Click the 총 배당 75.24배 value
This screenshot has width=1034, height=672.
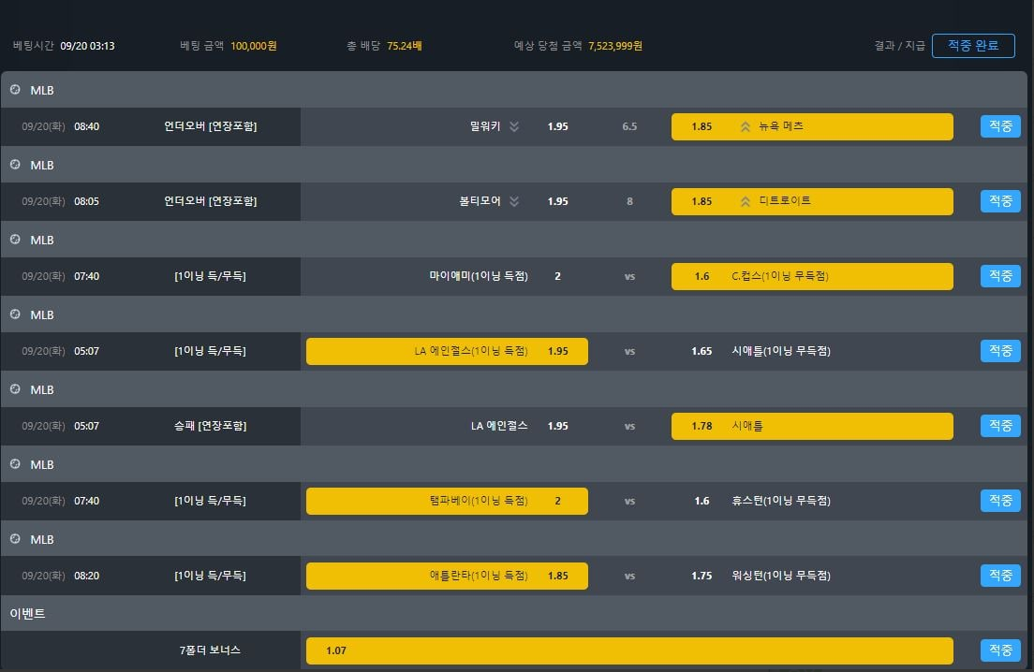pyautogui.click(x=405, y=46)
